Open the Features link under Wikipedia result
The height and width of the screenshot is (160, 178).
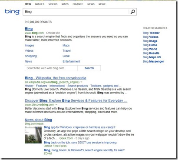point(42,86)
